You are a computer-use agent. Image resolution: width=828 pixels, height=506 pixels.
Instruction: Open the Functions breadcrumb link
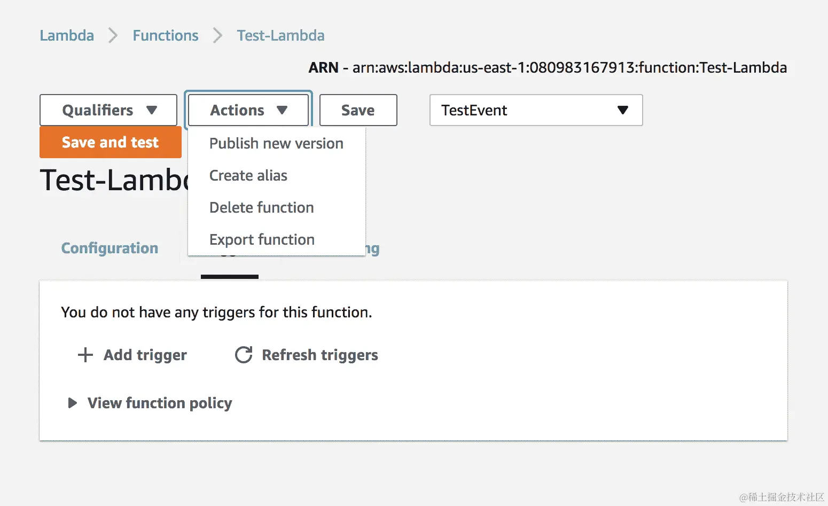pos(166,36)
